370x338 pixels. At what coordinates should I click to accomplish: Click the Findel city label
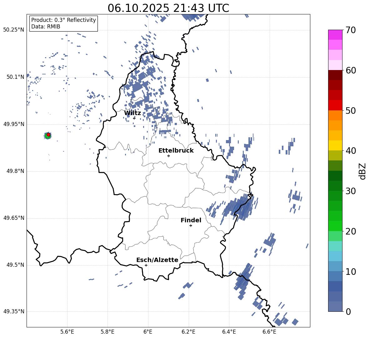coord(191,220)
